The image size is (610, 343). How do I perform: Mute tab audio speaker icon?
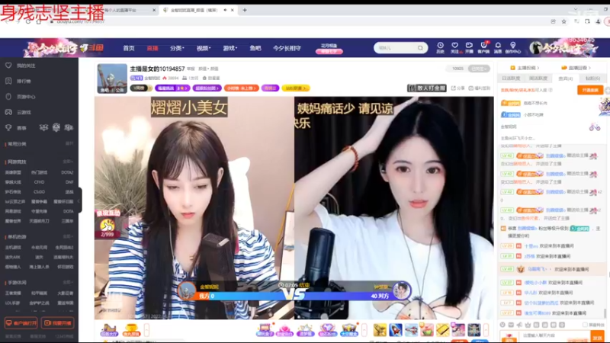225,10
